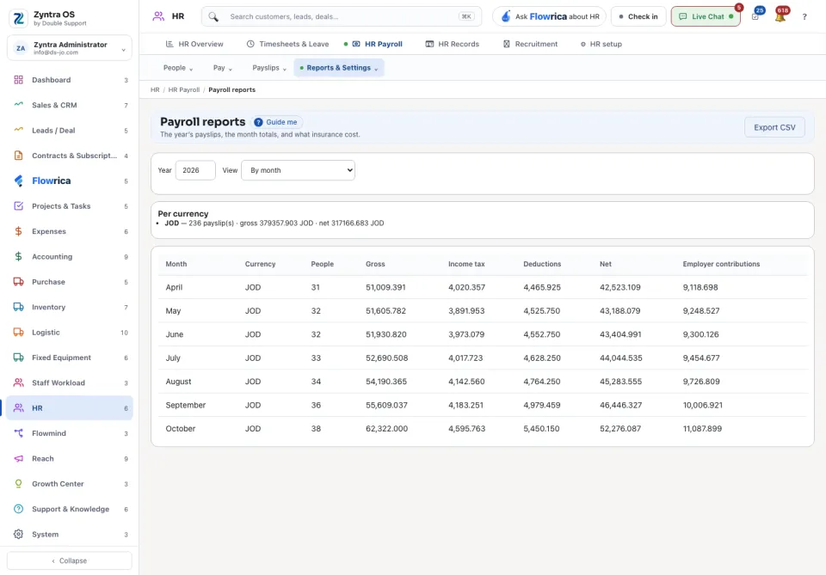Click the April row month cell
The width and height of the screenshot is (826, 575).
(x=174, y=287)
